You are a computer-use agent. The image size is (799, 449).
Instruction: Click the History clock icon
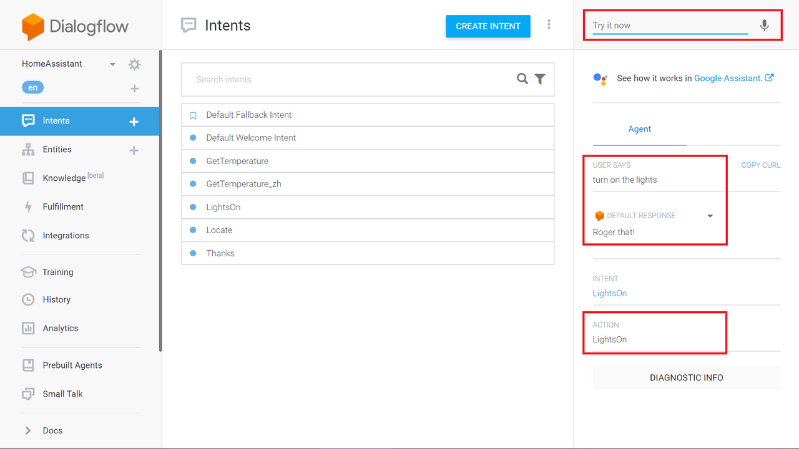tap(28, 300)
